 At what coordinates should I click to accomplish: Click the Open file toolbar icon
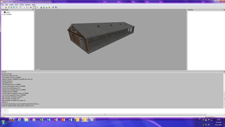coord(6,7)
